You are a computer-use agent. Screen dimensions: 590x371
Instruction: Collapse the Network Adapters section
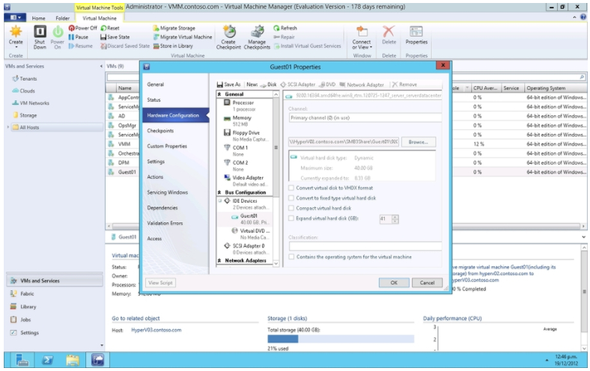pos(219,260)
